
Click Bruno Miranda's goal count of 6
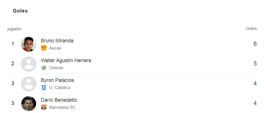(255, 44)
